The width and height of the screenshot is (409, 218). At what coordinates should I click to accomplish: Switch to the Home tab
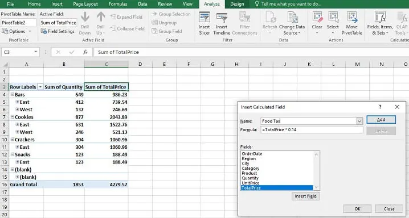(x=34, y=4)
